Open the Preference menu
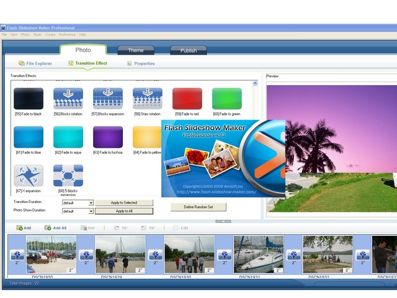 (67, 35)
